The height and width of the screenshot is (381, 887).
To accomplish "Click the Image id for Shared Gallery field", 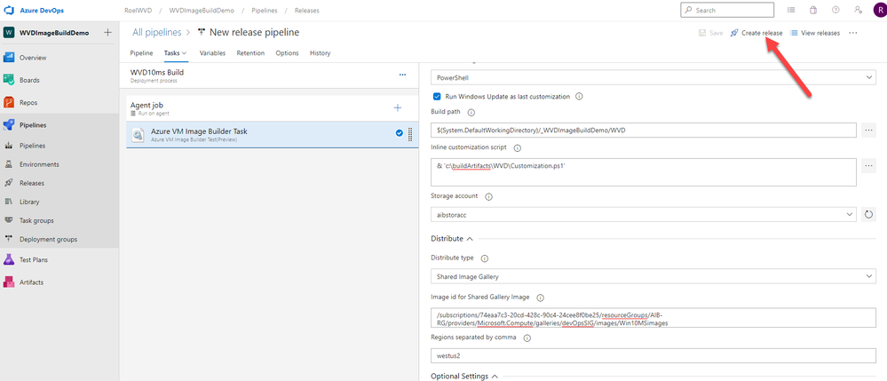I will 653,318.
